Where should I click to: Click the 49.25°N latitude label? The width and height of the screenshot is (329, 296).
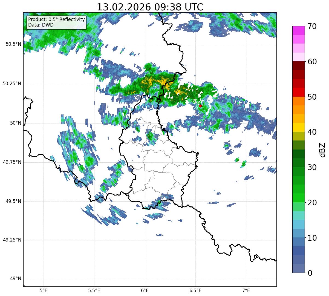[x=12, y=240]
